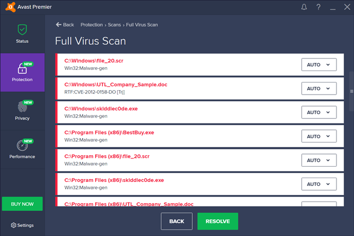This screenshot has width=354, height=236.
Task: Click NEW badge on Performance
Action: (x=28, y=141)
